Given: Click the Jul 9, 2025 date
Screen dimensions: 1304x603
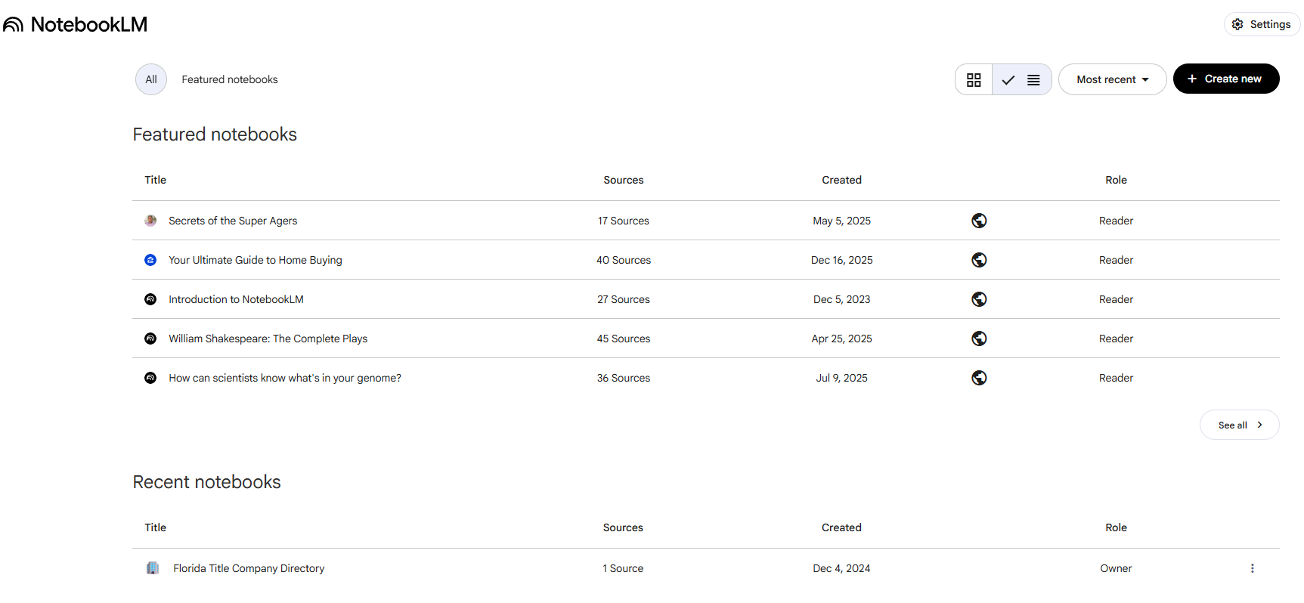Looking at the screenshot, I should click(841, 378).
